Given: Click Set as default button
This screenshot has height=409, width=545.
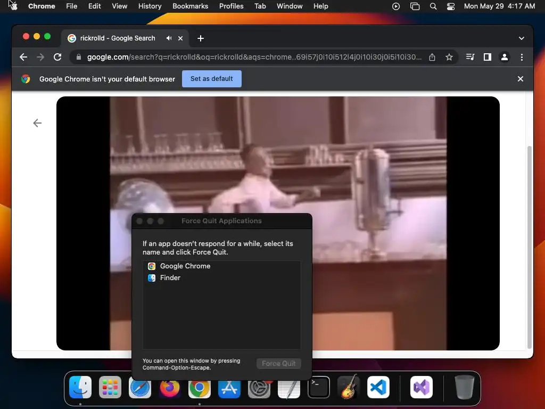Looking at the screenshot, I should point(212,79).
